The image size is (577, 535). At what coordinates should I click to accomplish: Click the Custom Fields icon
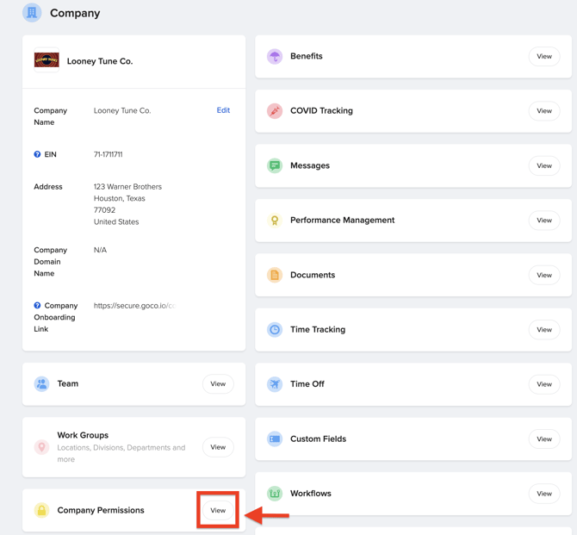pyautogui.click(x=275, y=439)
